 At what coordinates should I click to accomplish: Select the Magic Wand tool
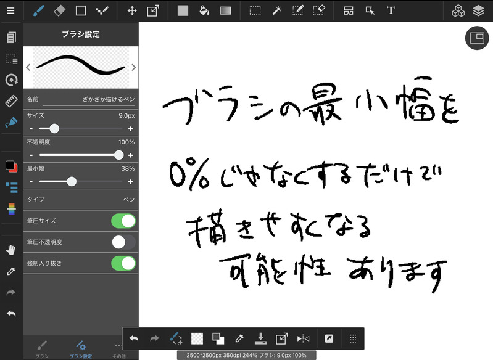[x=276, y=10]
